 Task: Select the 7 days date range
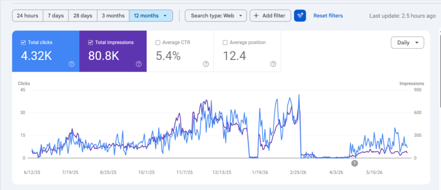tap(56, 16)
